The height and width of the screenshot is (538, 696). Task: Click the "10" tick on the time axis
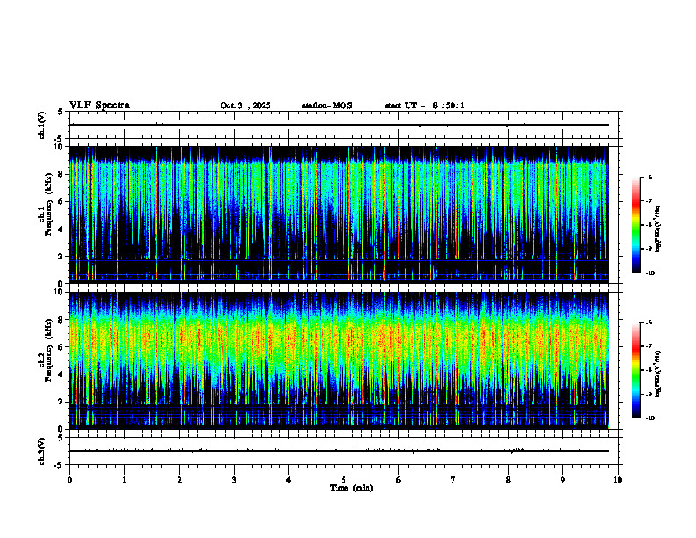(x=618, y=480)
